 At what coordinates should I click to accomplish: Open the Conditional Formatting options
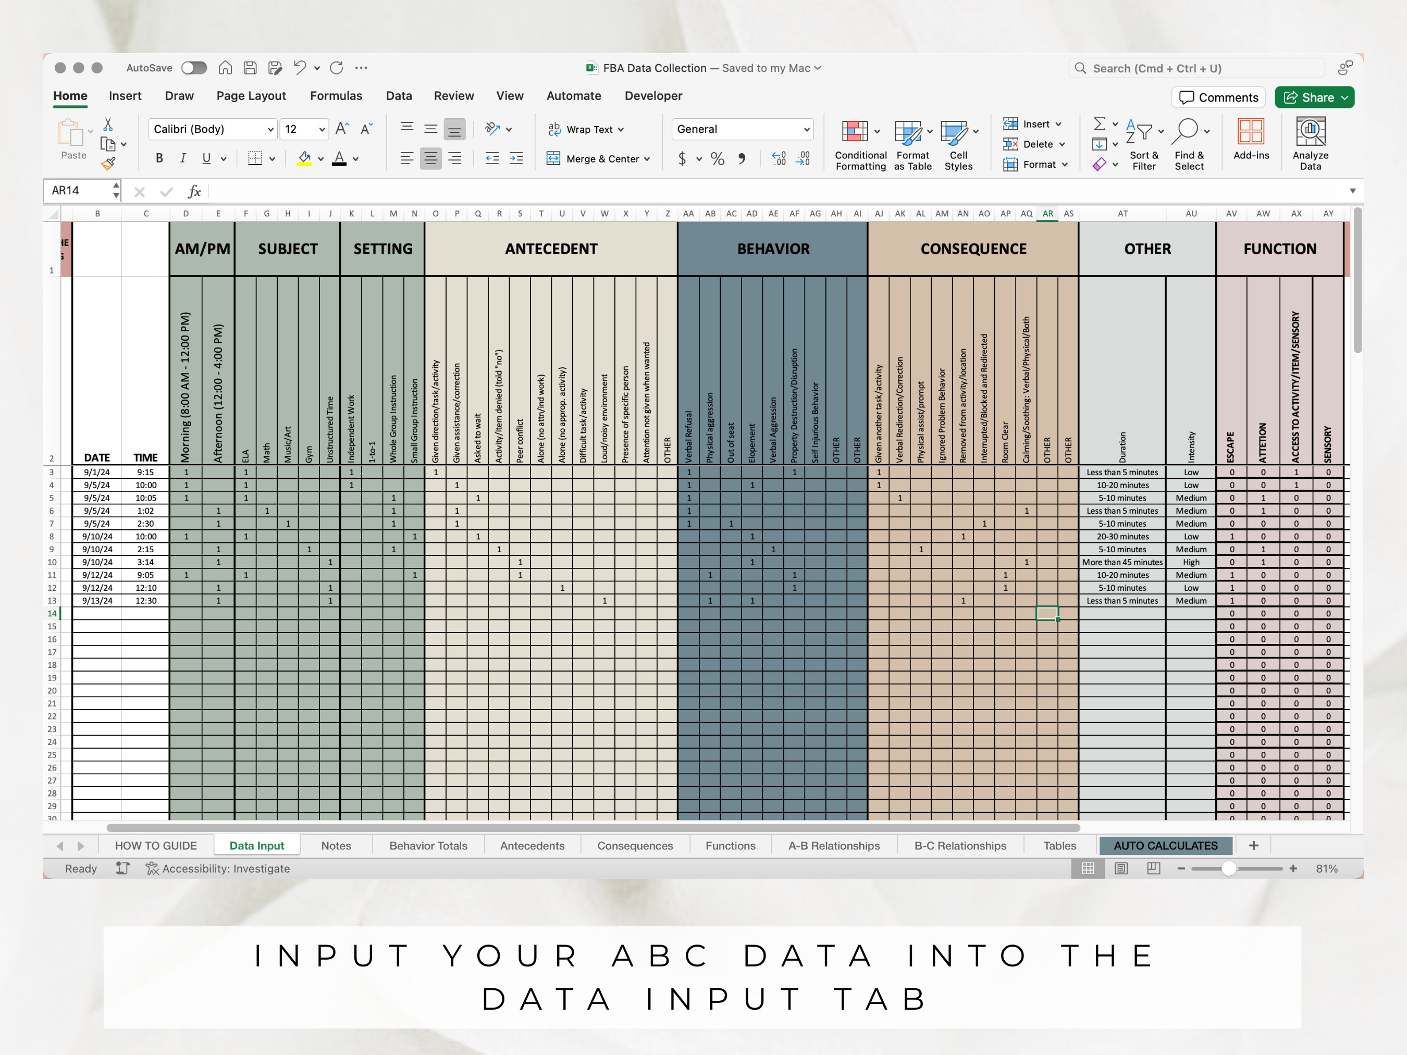point(860,143)
